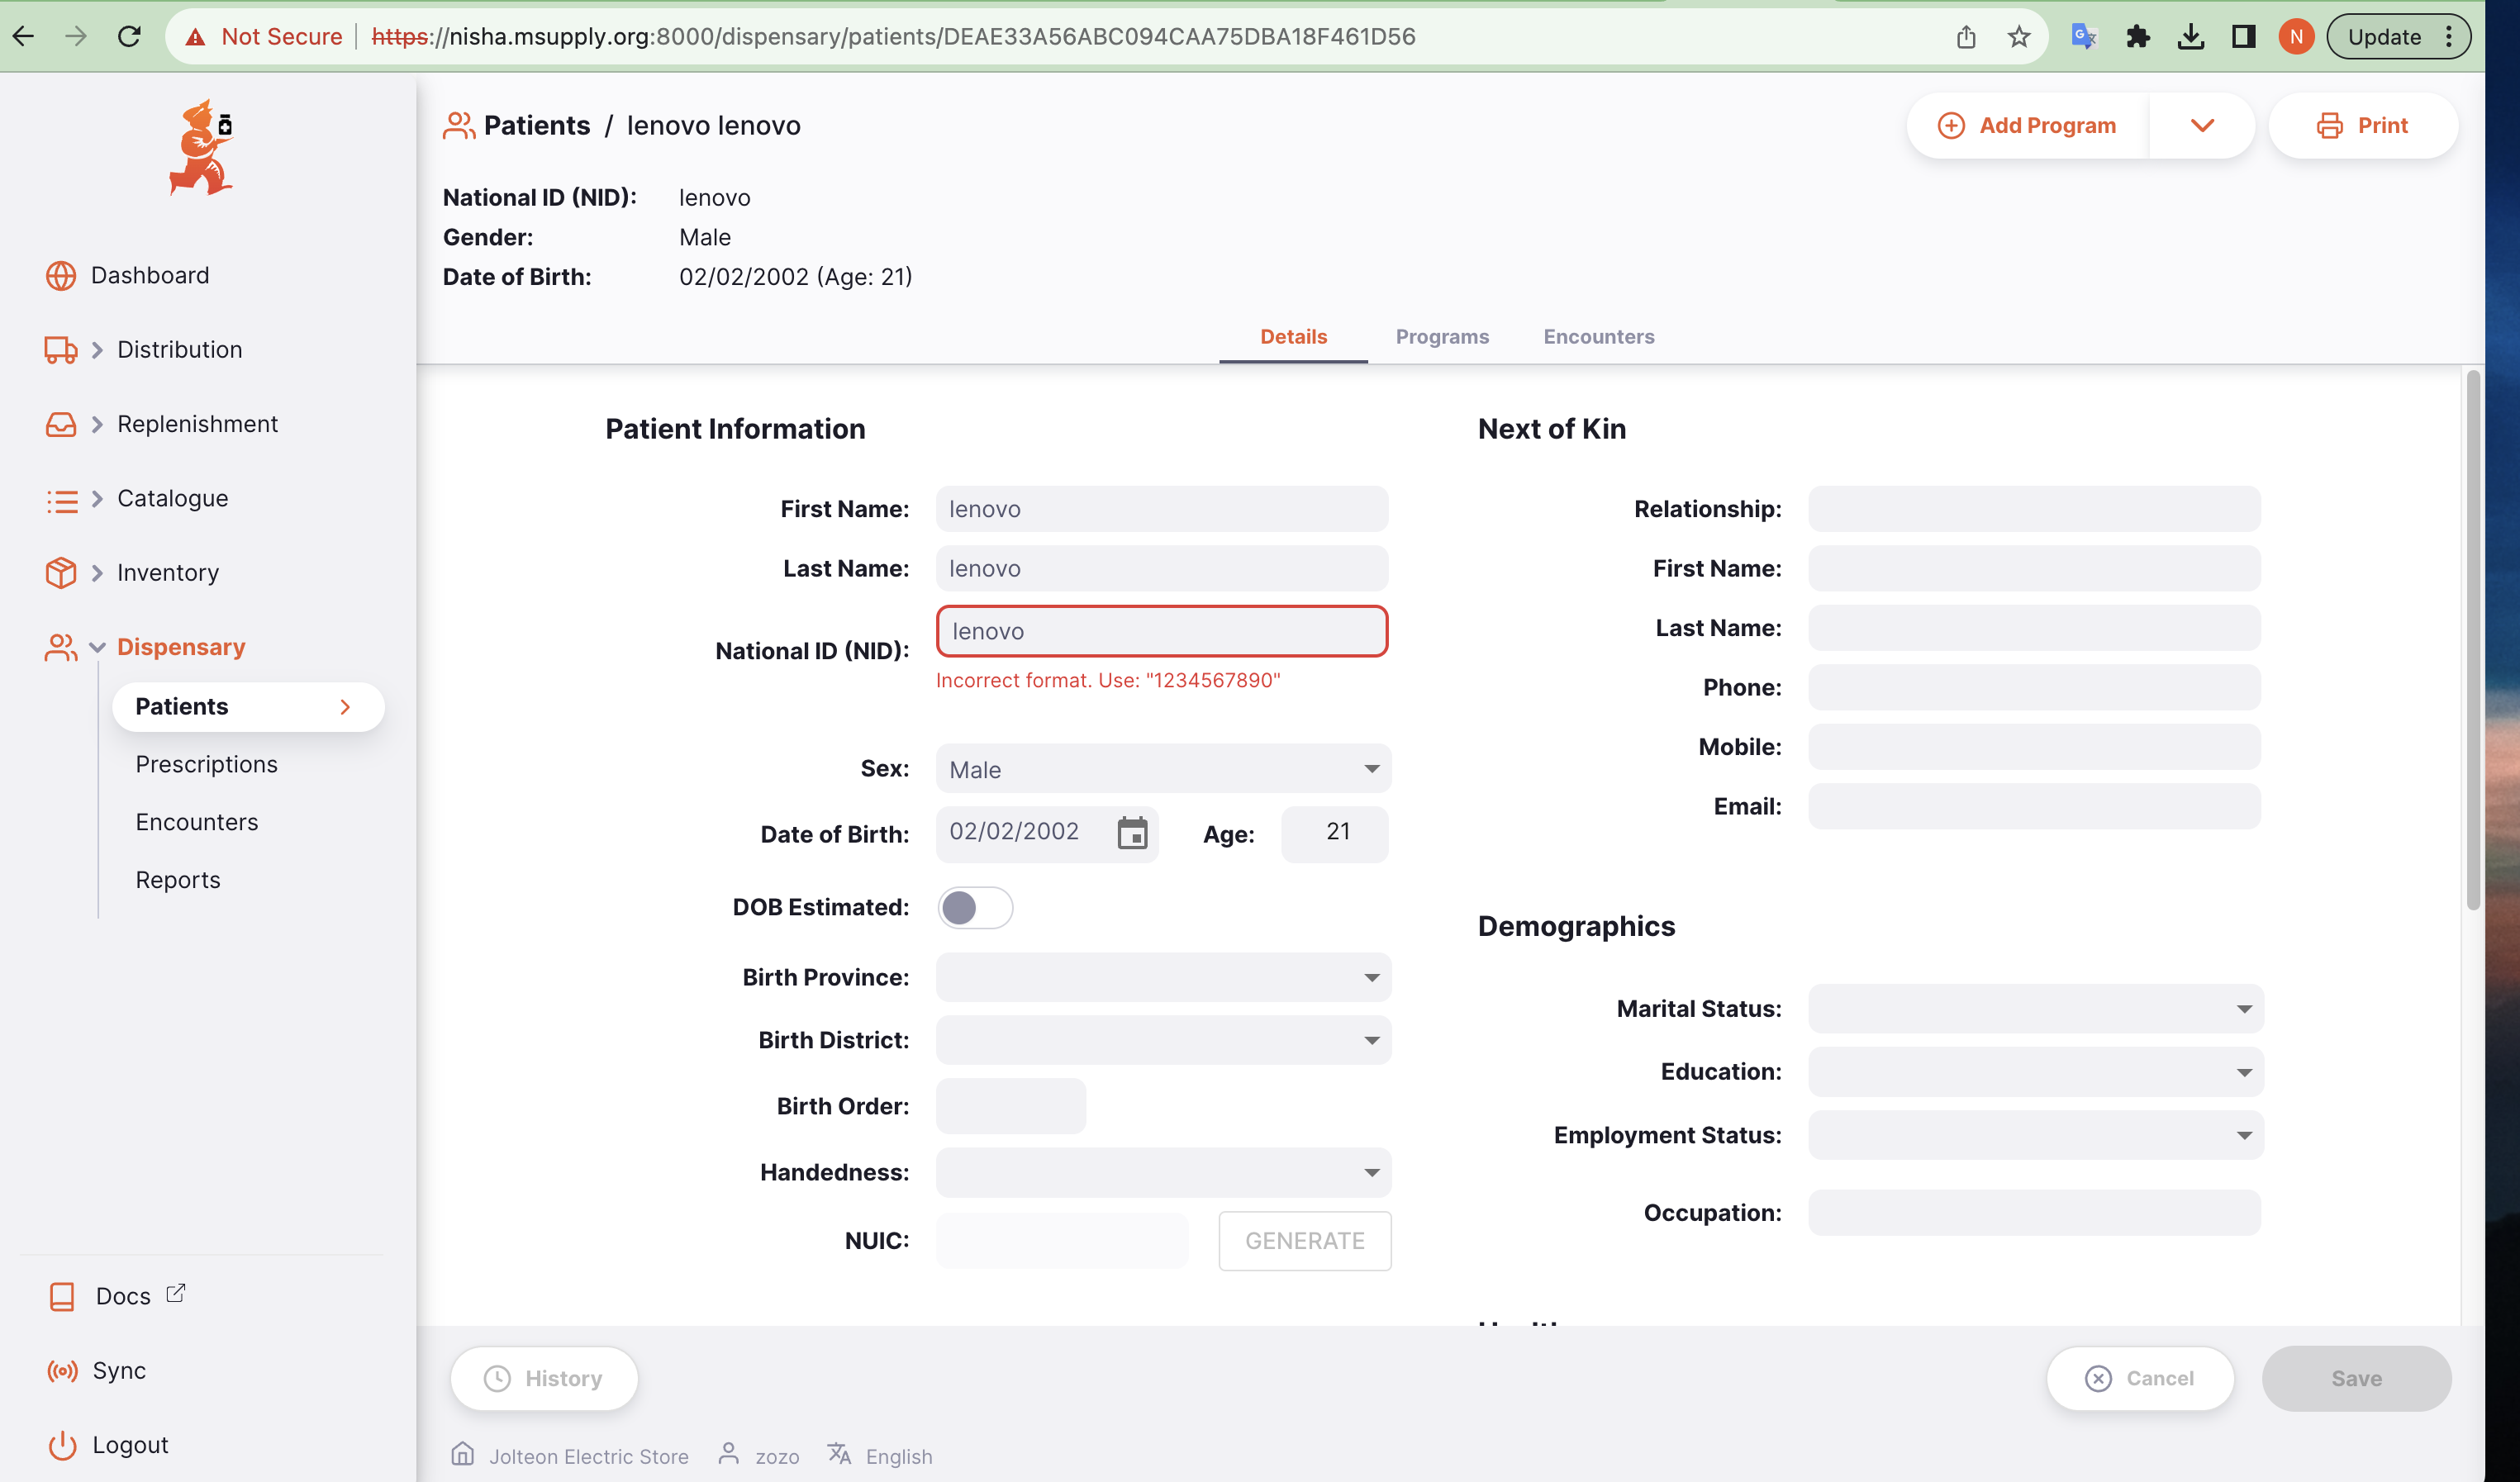Viewport: 2520px width, 1482px height.
Task: Log out using the power icon
Action: [62, 1444]
